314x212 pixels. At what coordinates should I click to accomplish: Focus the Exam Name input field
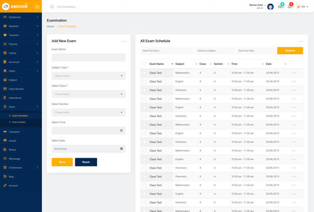89,58
